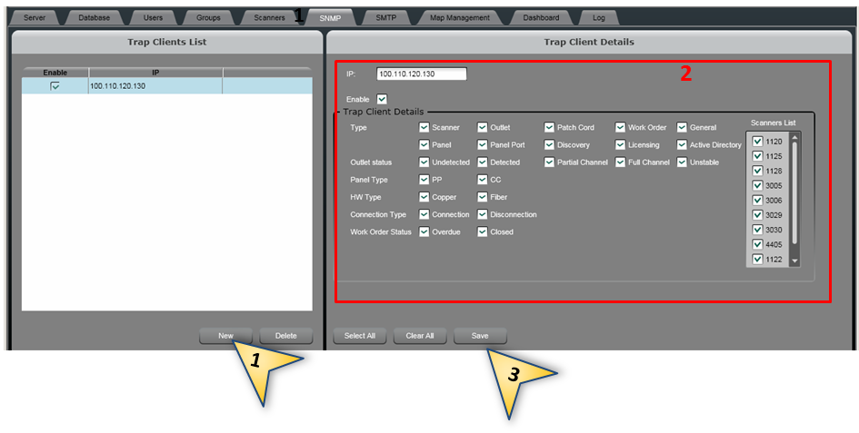This screenshot has height=433, width=859.
Task: Toggle Enable checkbox in Trap Clients List row
Action: (55, 86)
